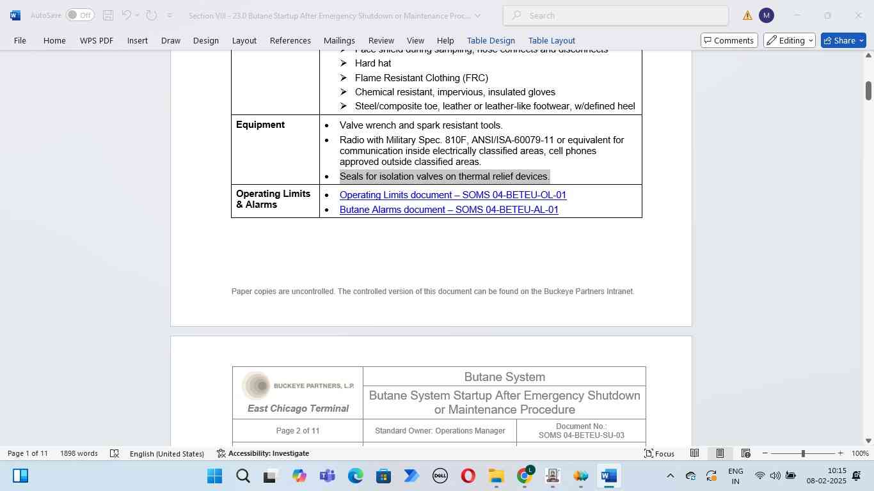Open the warning alert icon
Viewport: 874px width, 491px height.
[x=747, y=15]
